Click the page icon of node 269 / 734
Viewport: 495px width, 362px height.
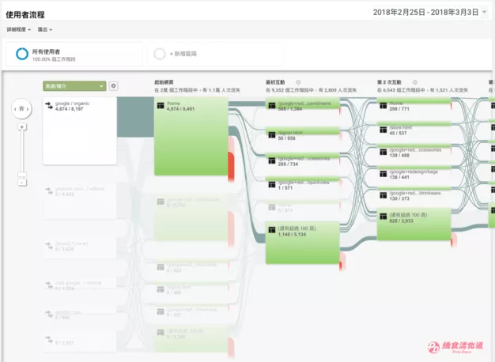click(272, 161)
